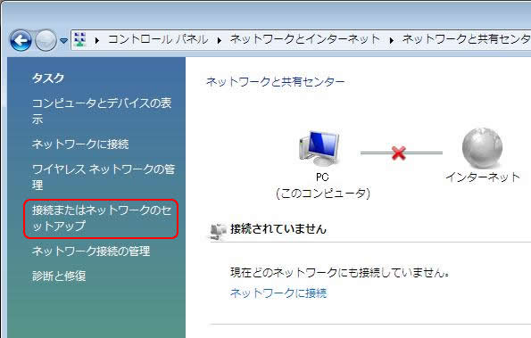531x338 pixels.
Task: Select ネットワークとインターネット breadcrumb item
Action: coord(305,39)
